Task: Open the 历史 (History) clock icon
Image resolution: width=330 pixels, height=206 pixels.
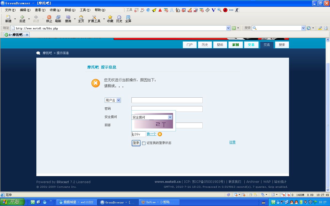Action: click(119, 19)
